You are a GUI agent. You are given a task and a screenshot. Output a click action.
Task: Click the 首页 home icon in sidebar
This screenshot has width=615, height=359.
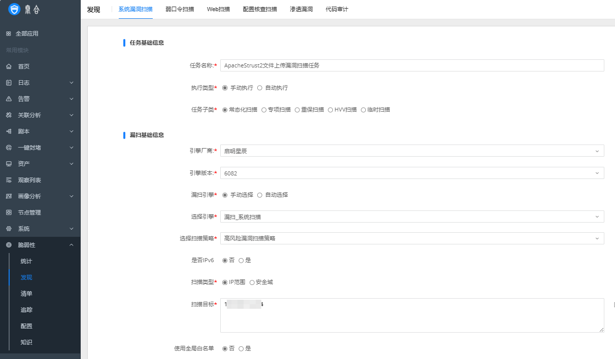[x=7, y=66]
